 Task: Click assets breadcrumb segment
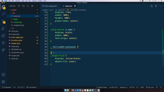point(45,10)
